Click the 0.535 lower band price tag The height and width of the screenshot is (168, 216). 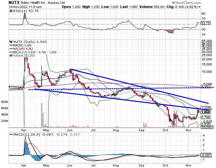click(206, 124)
